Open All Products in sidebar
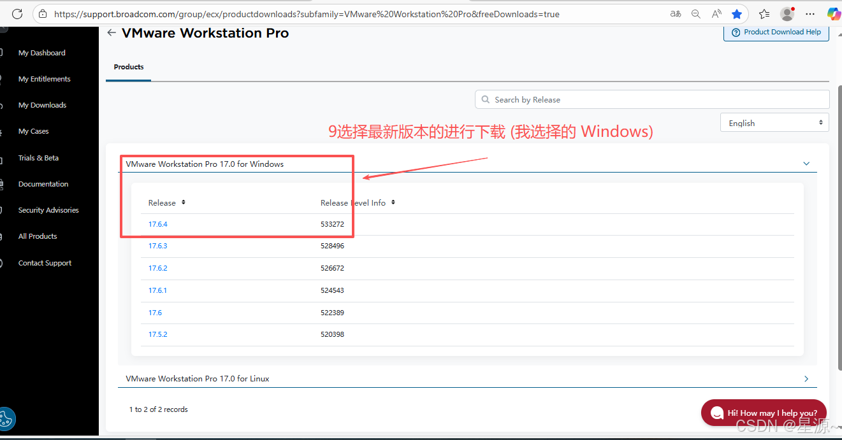Screen dimensions: 842x440 [x=38, y=236]
